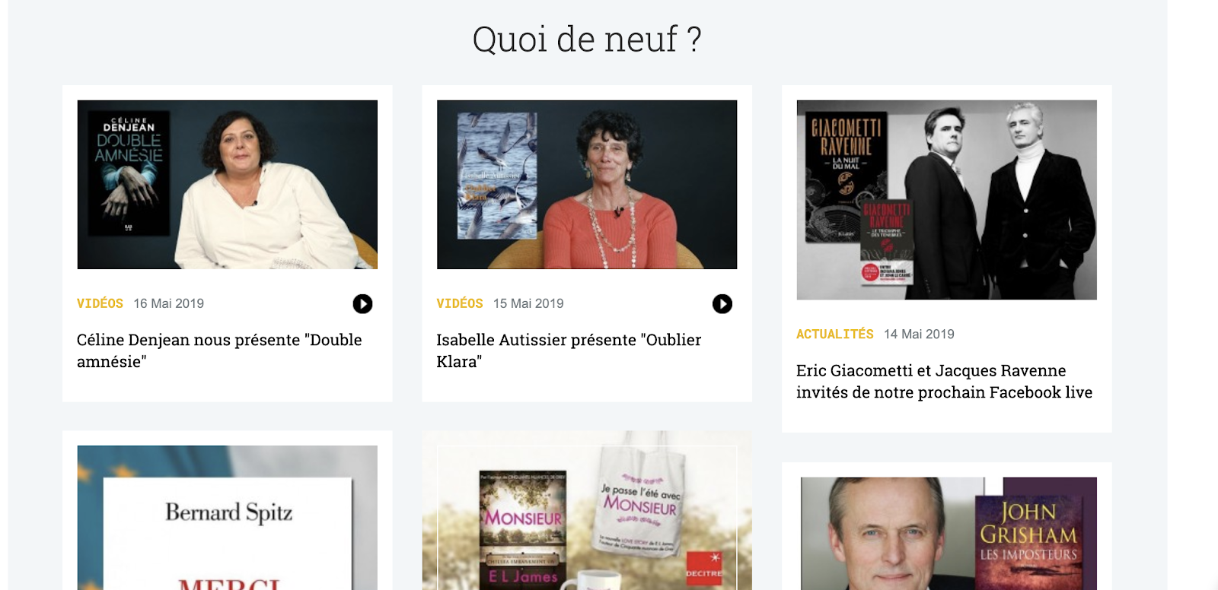Click the Double Amnésie book cover
Image resolution: width=1218 pixels, height=590 pixels.
(129, 173)
